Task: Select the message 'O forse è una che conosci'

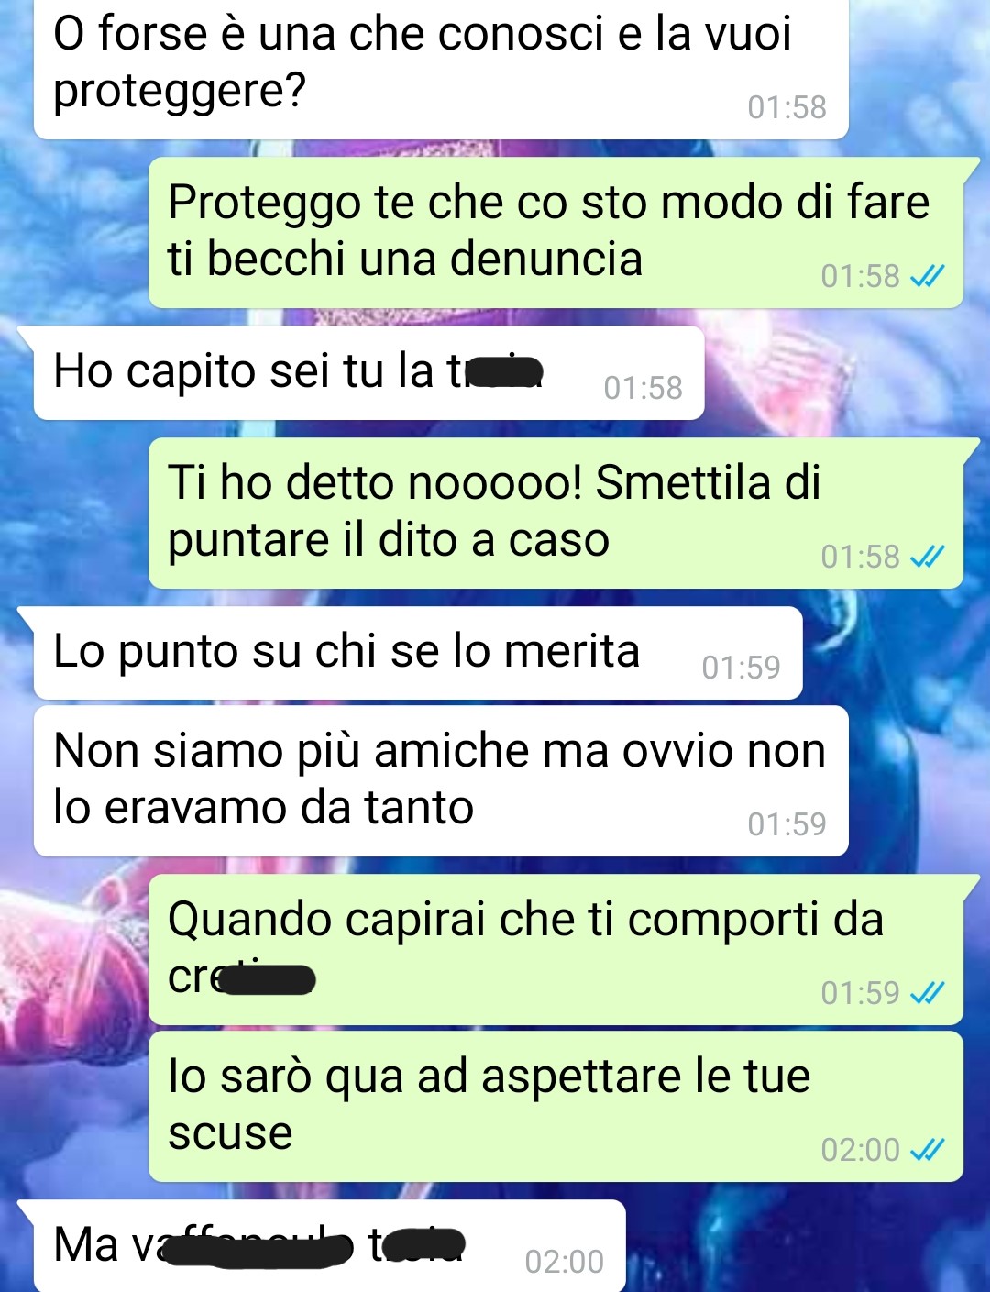Action: click(x=441, y=69)
